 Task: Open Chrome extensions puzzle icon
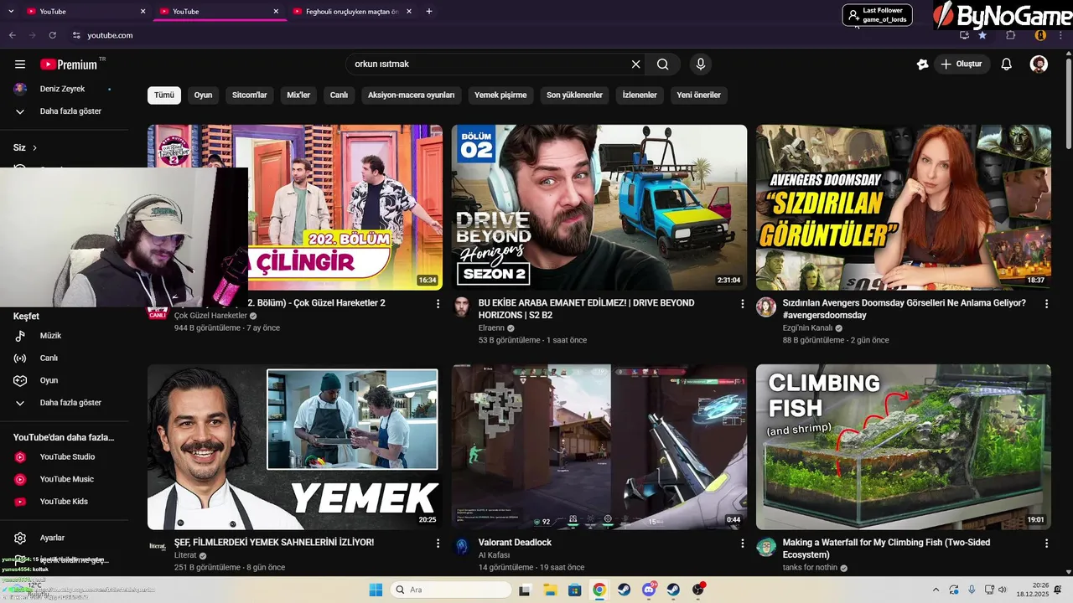click(x=1010, y=35)
